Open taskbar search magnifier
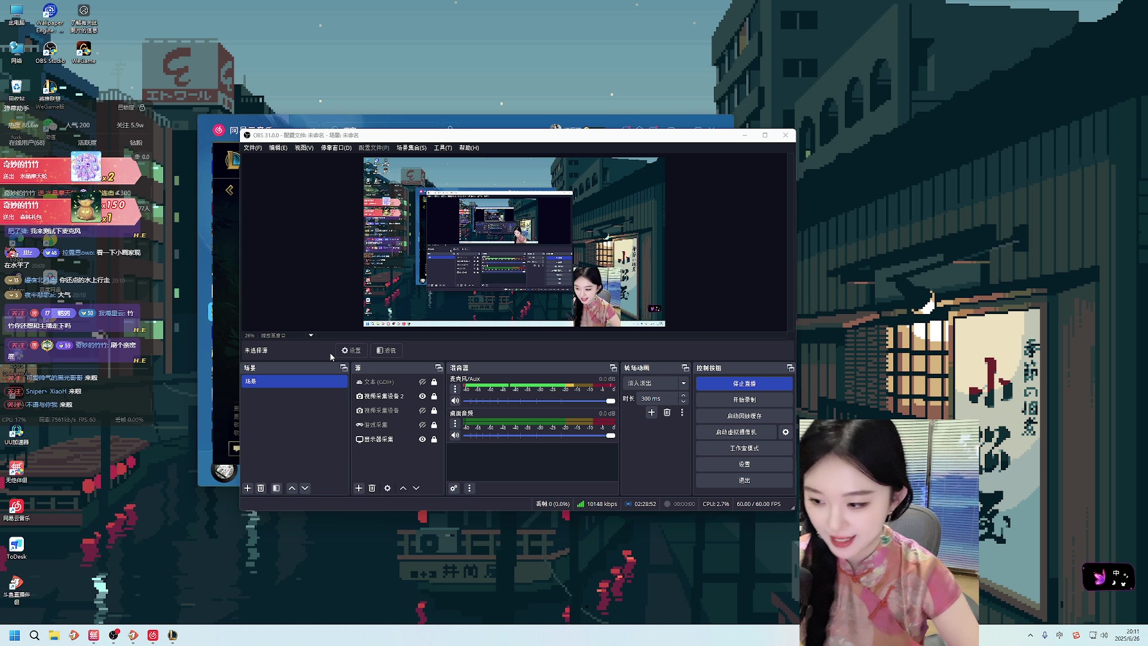Viewport: 1148px width, 646px height. 35,635
